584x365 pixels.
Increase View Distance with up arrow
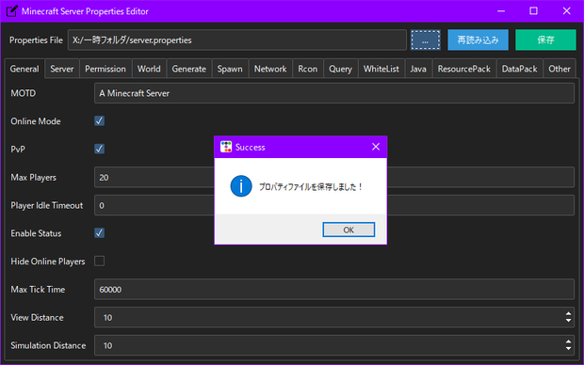[x=568, y=314]
